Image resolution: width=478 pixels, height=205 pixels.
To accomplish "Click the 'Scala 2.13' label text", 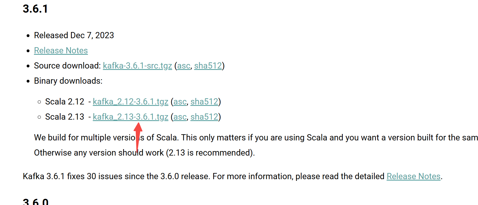I will [x=65, y=117].
